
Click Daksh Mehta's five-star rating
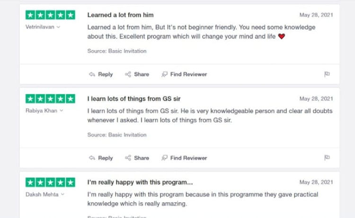pos(50,182)
